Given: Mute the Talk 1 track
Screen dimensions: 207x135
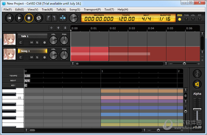Looking at the screenshot, I should pyautogui.click(x=31, y=42).
